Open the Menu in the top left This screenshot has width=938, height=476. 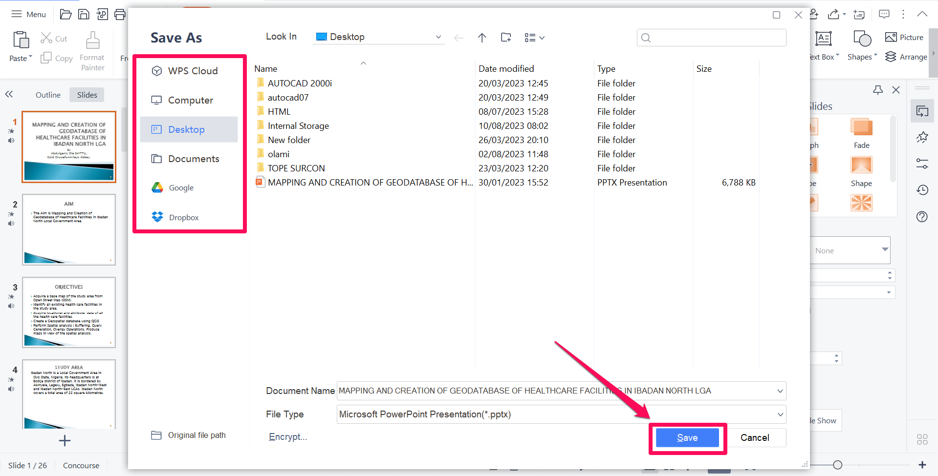(28, 14)
